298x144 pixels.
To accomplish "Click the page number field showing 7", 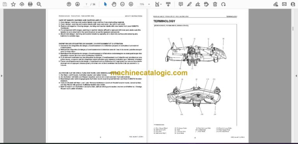I will (87, 4).
